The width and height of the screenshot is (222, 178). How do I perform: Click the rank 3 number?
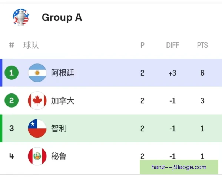(x=11, y=128)
